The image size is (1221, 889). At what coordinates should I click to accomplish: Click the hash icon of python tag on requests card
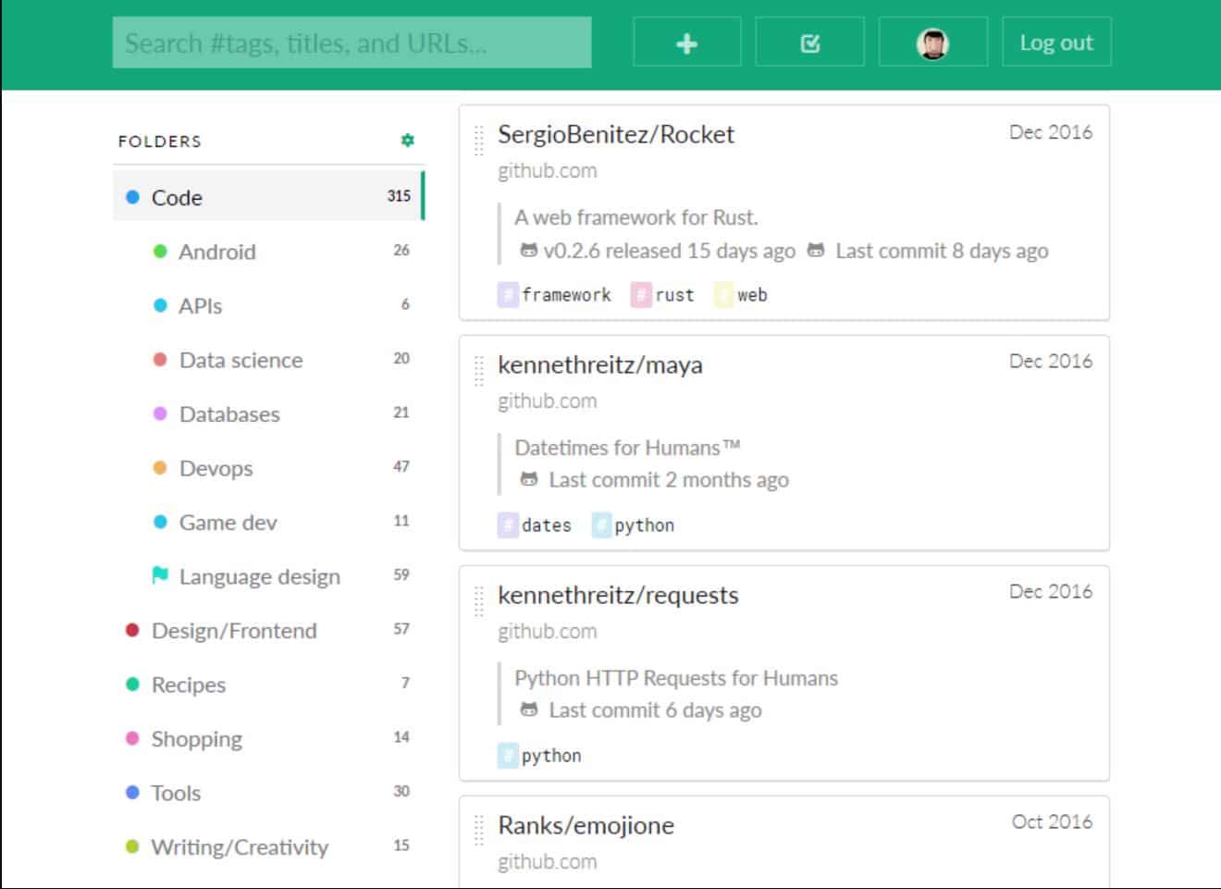(x=508, y=755)
